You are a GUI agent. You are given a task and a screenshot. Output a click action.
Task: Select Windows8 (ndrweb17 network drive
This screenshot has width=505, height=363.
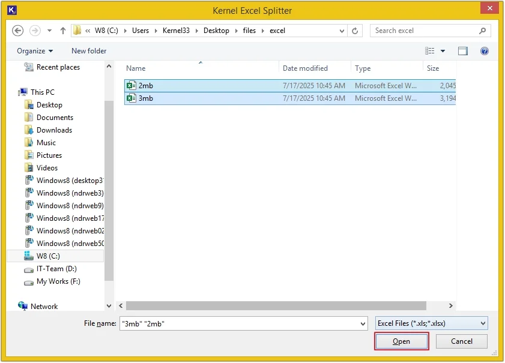(x=64, y=218)
